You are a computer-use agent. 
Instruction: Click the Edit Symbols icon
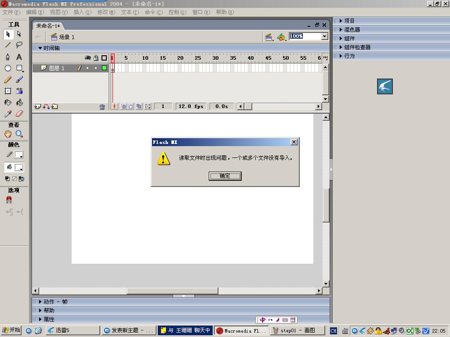[282, 37]
